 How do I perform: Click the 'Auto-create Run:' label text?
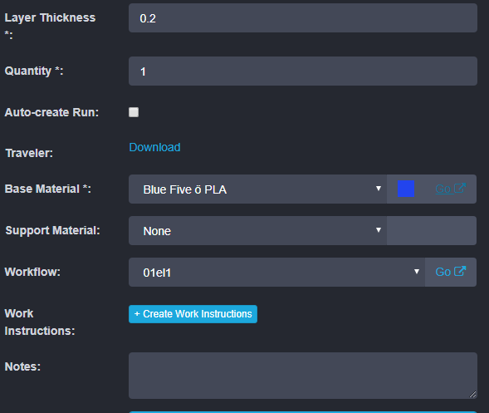(x=51, y=112)
